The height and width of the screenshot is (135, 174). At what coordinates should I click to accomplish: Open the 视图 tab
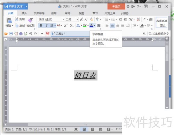[81, 13]
